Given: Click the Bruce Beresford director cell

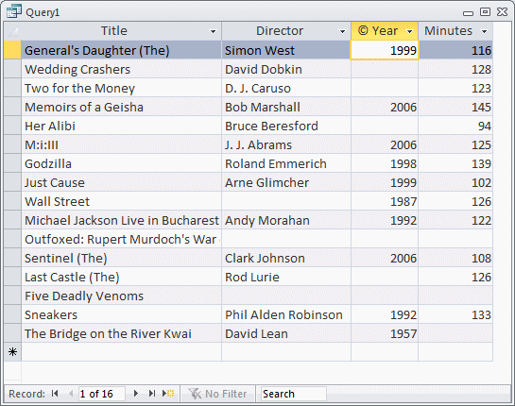Looking at the screenshot, I should (x=286, y=126).
